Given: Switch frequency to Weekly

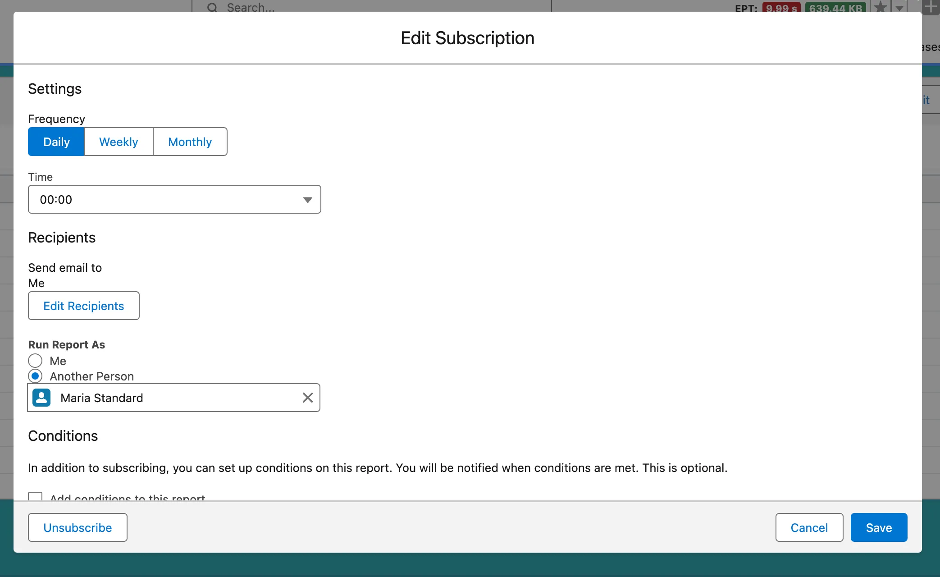Looking at the screenshot, I should point(119,142).
